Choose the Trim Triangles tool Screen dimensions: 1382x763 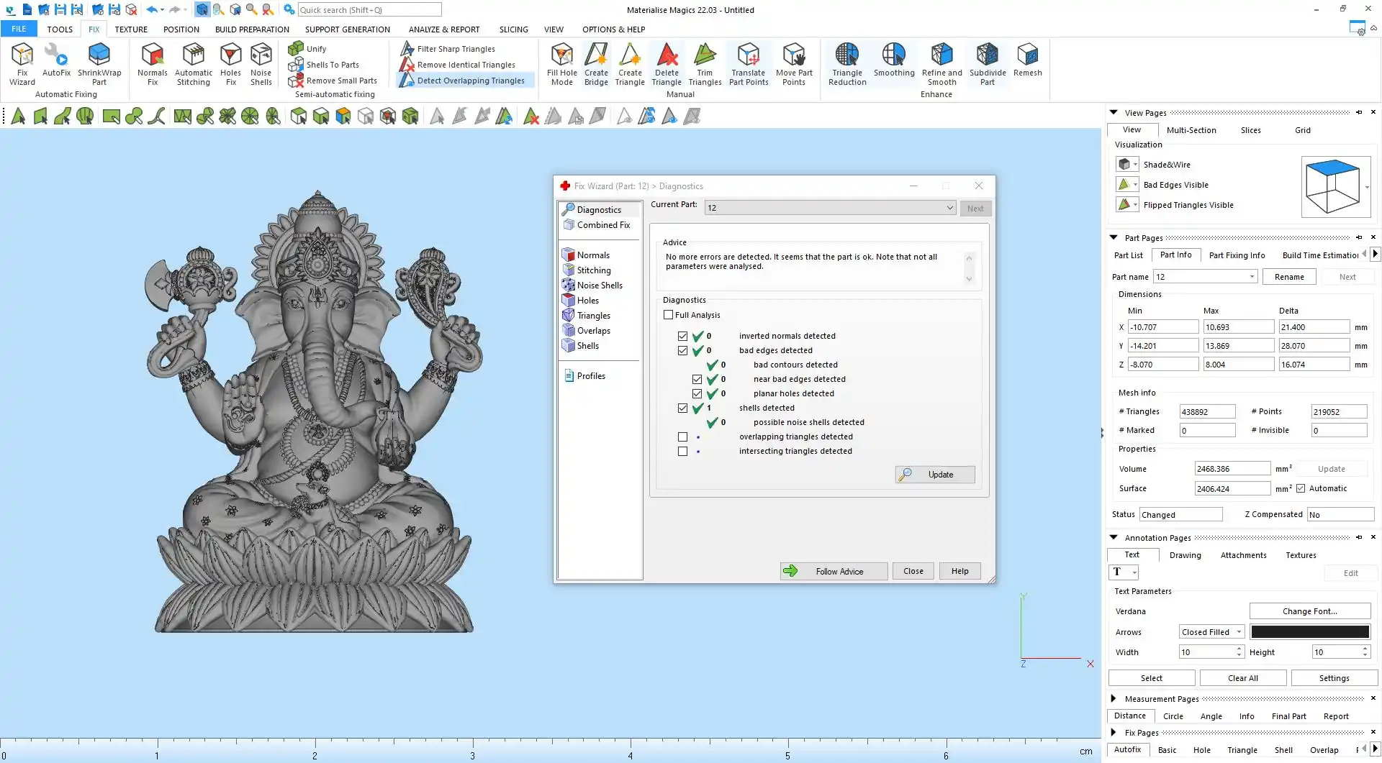click(x=705, y=63)
